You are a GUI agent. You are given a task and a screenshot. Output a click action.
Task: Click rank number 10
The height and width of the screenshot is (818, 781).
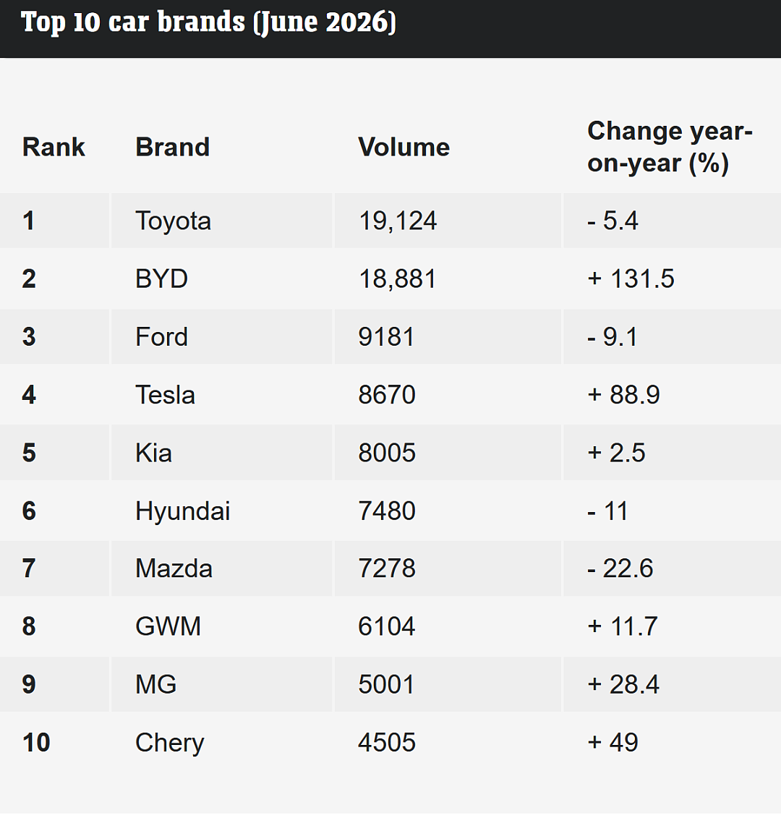[36, 742]
